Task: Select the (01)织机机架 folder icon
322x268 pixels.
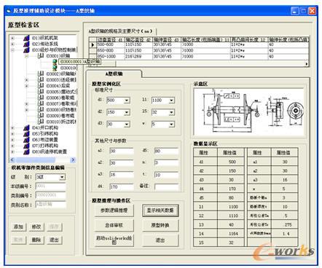Action: 27,38
